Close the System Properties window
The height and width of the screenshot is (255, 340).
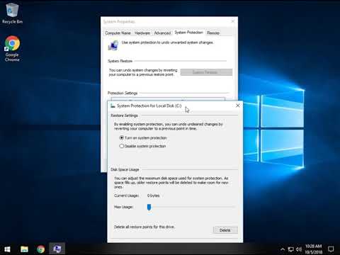click(233, 21)
